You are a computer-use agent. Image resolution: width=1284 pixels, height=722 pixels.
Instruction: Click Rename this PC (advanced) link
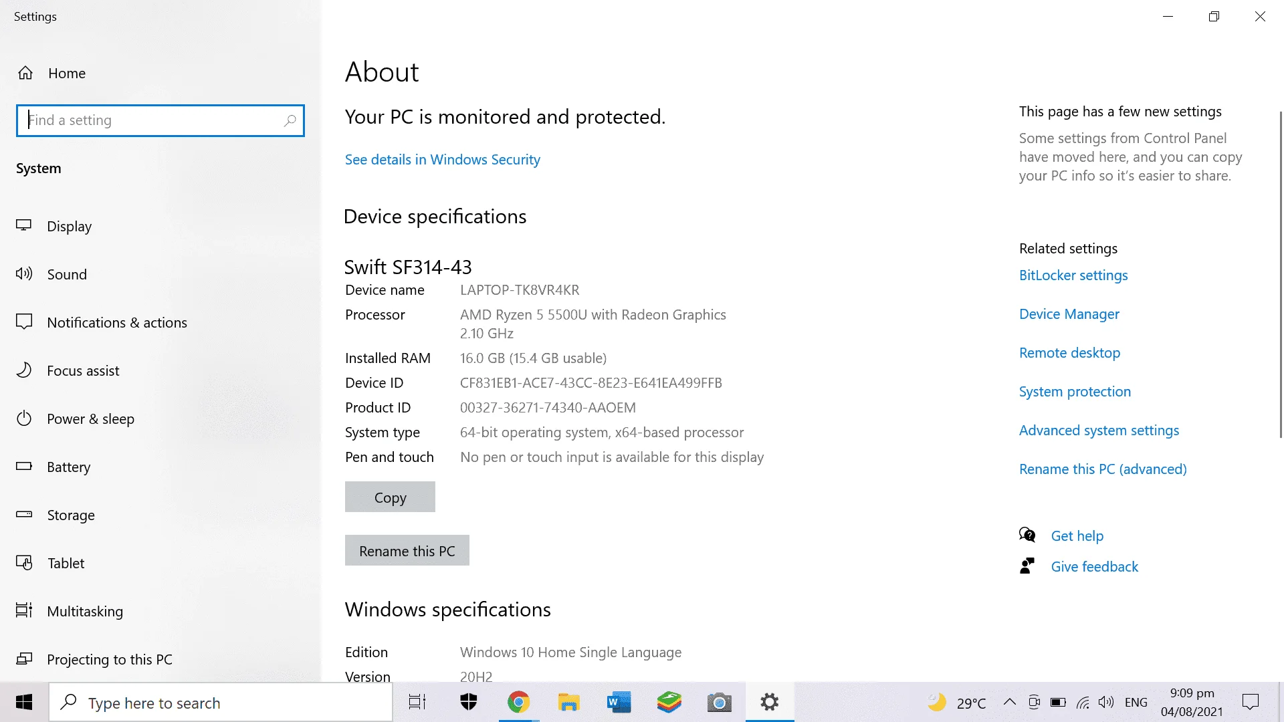(1103, 469)
